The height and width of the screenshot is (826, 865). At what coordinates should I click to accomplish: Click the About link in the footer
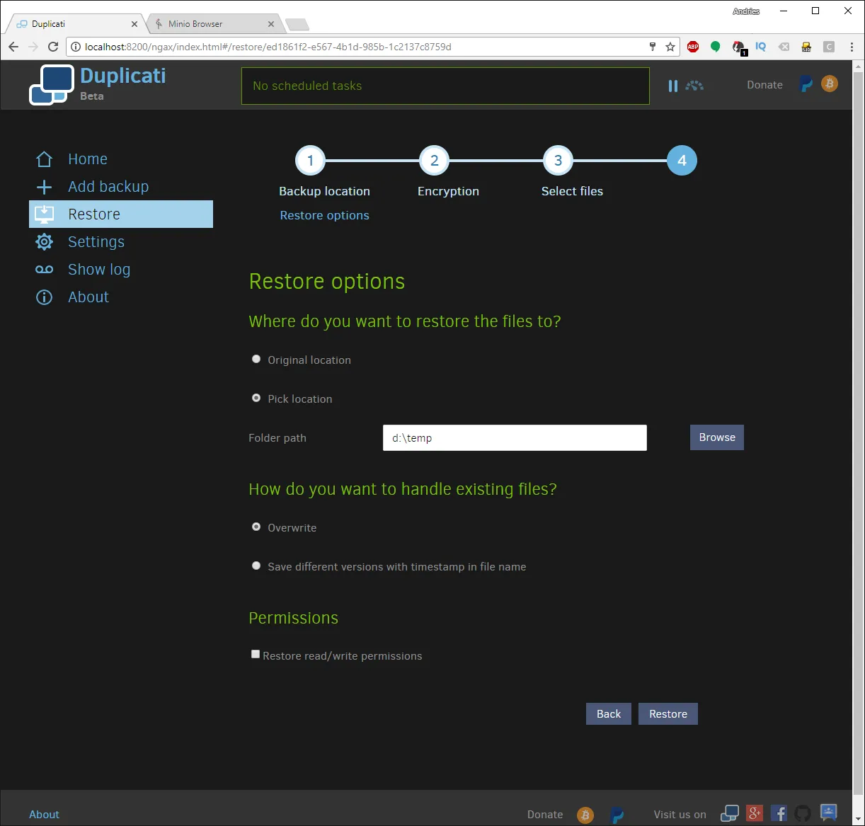tap(44, 815)
